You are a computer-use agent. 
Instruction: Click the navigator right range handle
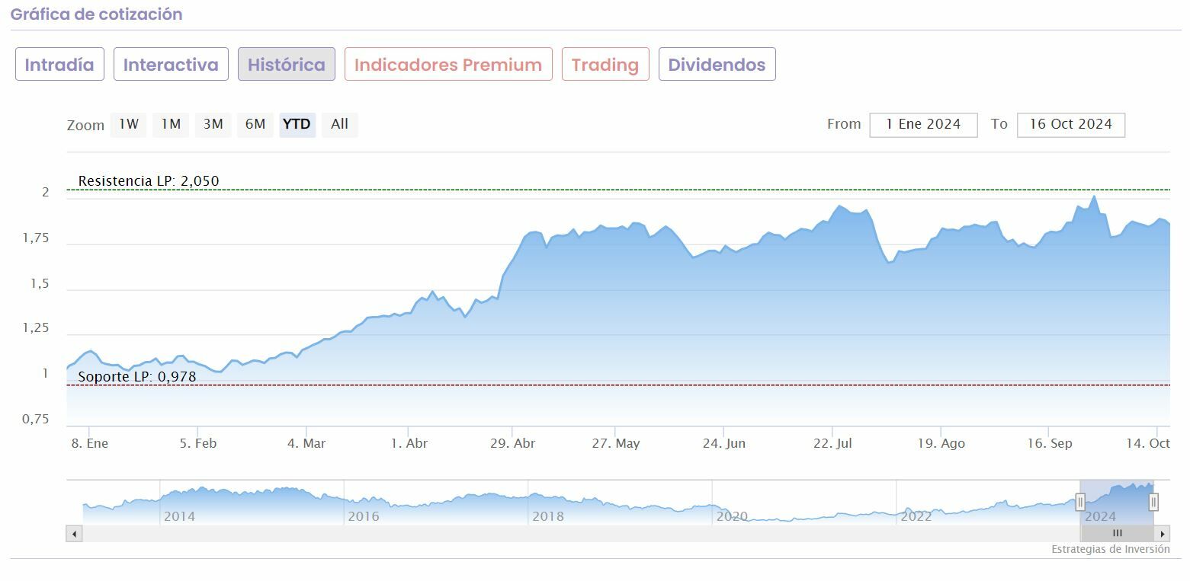point(1153,502)
